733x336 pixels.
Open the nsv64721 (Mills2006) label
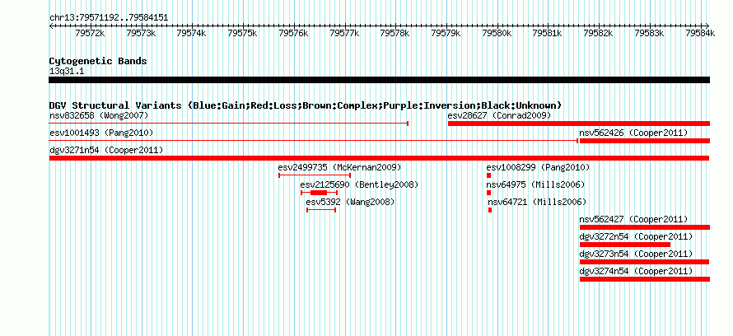(x=537, y=202)
